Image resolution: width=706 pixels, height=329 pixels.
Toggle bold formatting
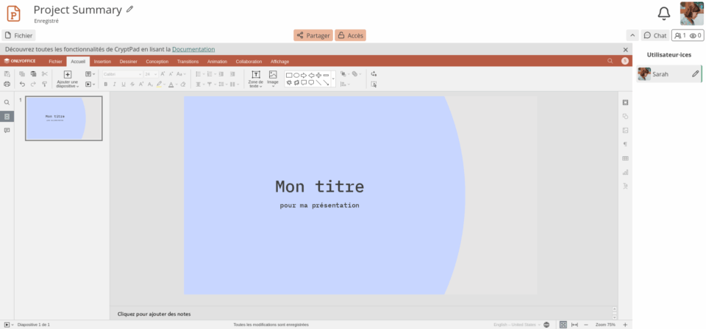click(106, 84)
